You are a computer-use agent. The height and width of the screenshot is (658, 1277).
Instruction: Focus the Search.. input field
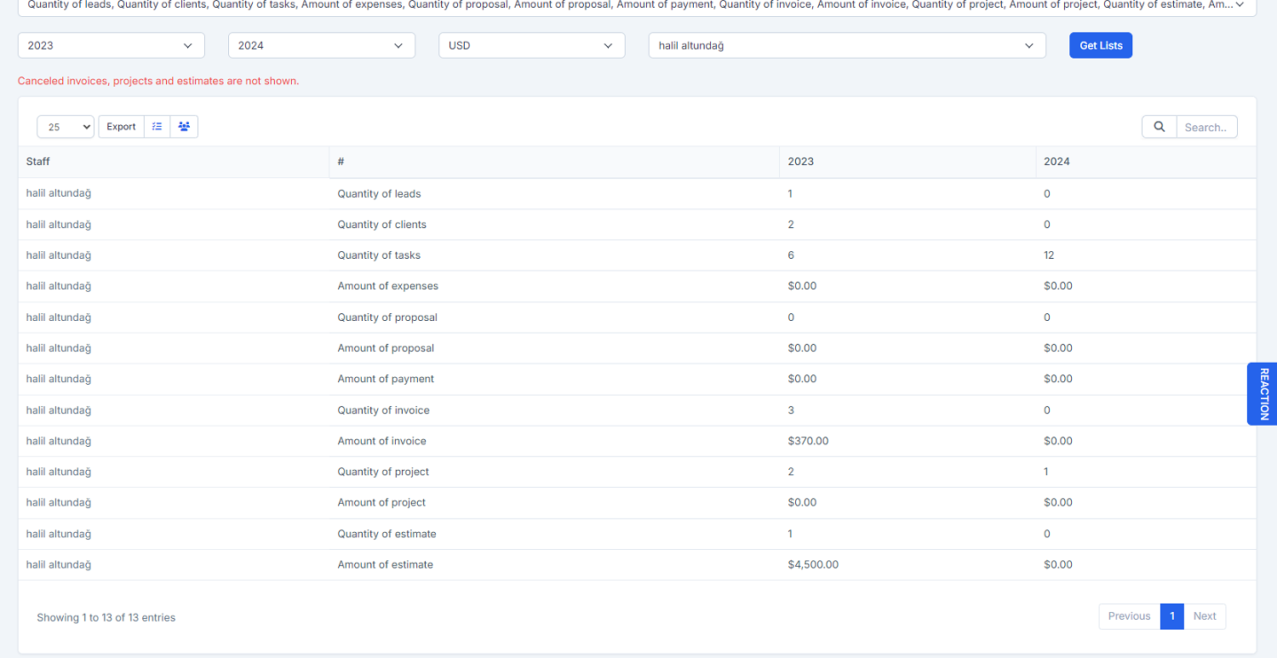1206,127
